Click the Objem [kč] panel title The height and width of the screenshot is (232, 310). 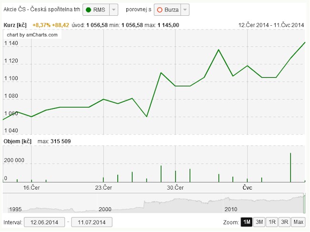[x=17, y=141]
